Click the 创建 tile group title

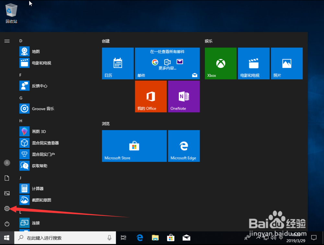106,41
